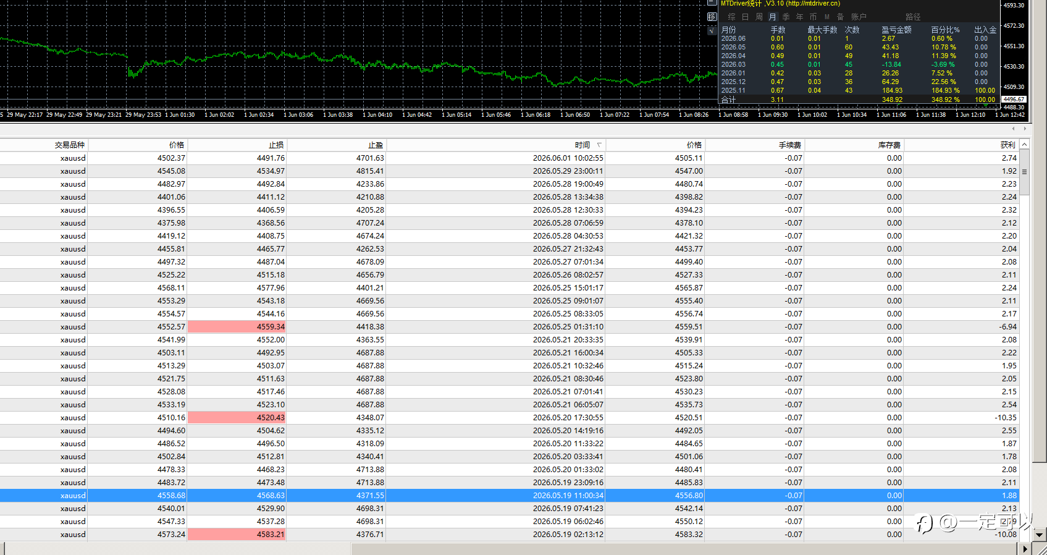
Task: Click the 移 move panel icon
Action: (712, 17)
